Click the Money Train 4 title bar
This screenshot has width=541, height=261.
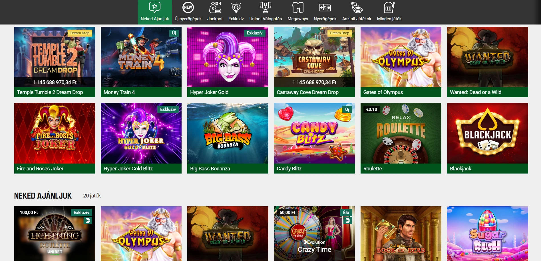(x=141, y=92)
